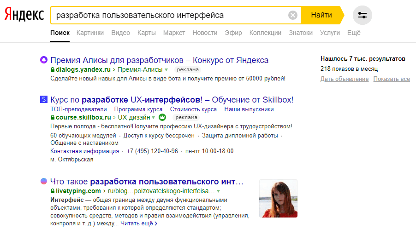Image resolution: width=416 pixels, height=229 pixels.
Task: Click the реклама label under the Alice result
Action: pyautogui.click(x=188, y=69)
